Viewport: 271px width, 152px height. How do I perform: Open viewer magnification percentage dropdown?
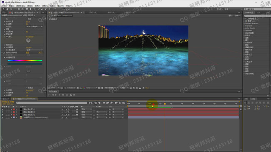point(53,88)
